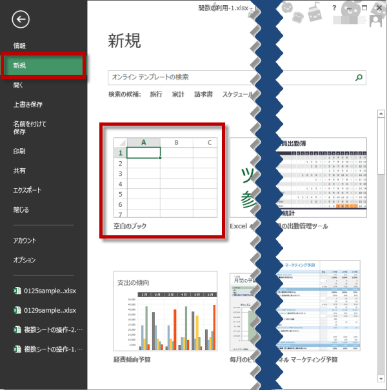This screenshot has width=387, height=390.
Task: Choose the マーケティング予算 template thumbnail
Action: click(318, 306)
